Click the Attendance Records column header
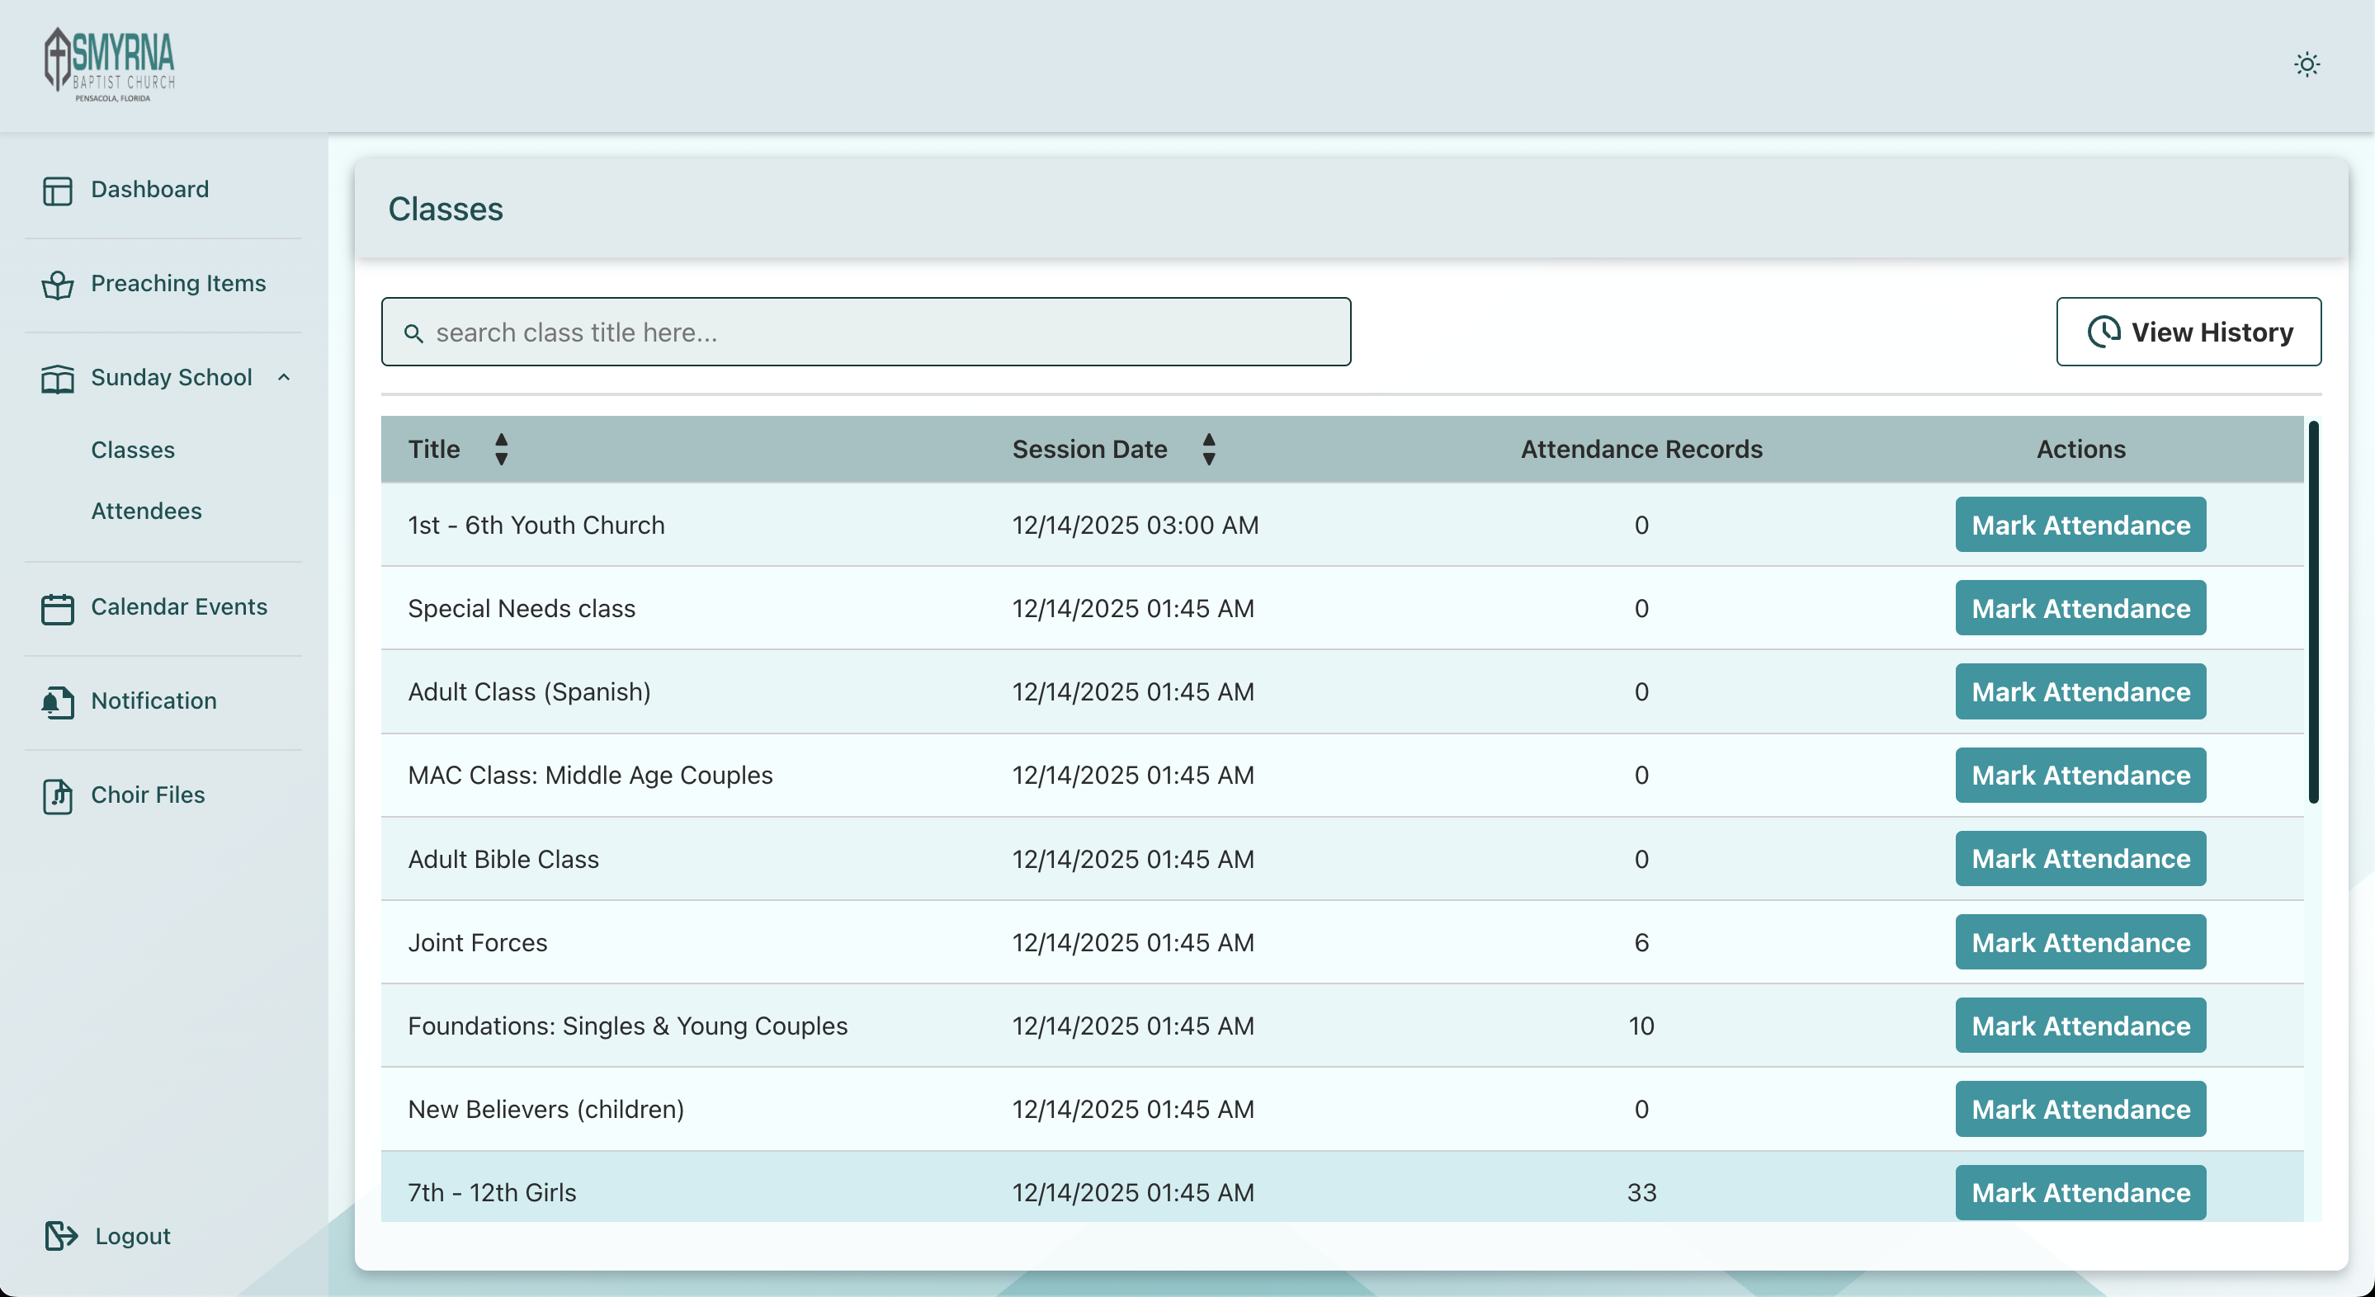2375x1297 pixels. pos(1641,449)
